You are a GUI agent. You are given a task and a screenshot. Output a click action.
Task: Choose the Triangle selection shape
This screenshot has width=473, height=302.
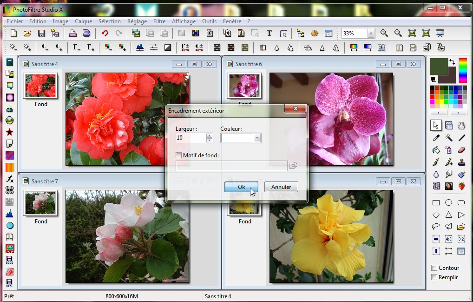[449, 215]
